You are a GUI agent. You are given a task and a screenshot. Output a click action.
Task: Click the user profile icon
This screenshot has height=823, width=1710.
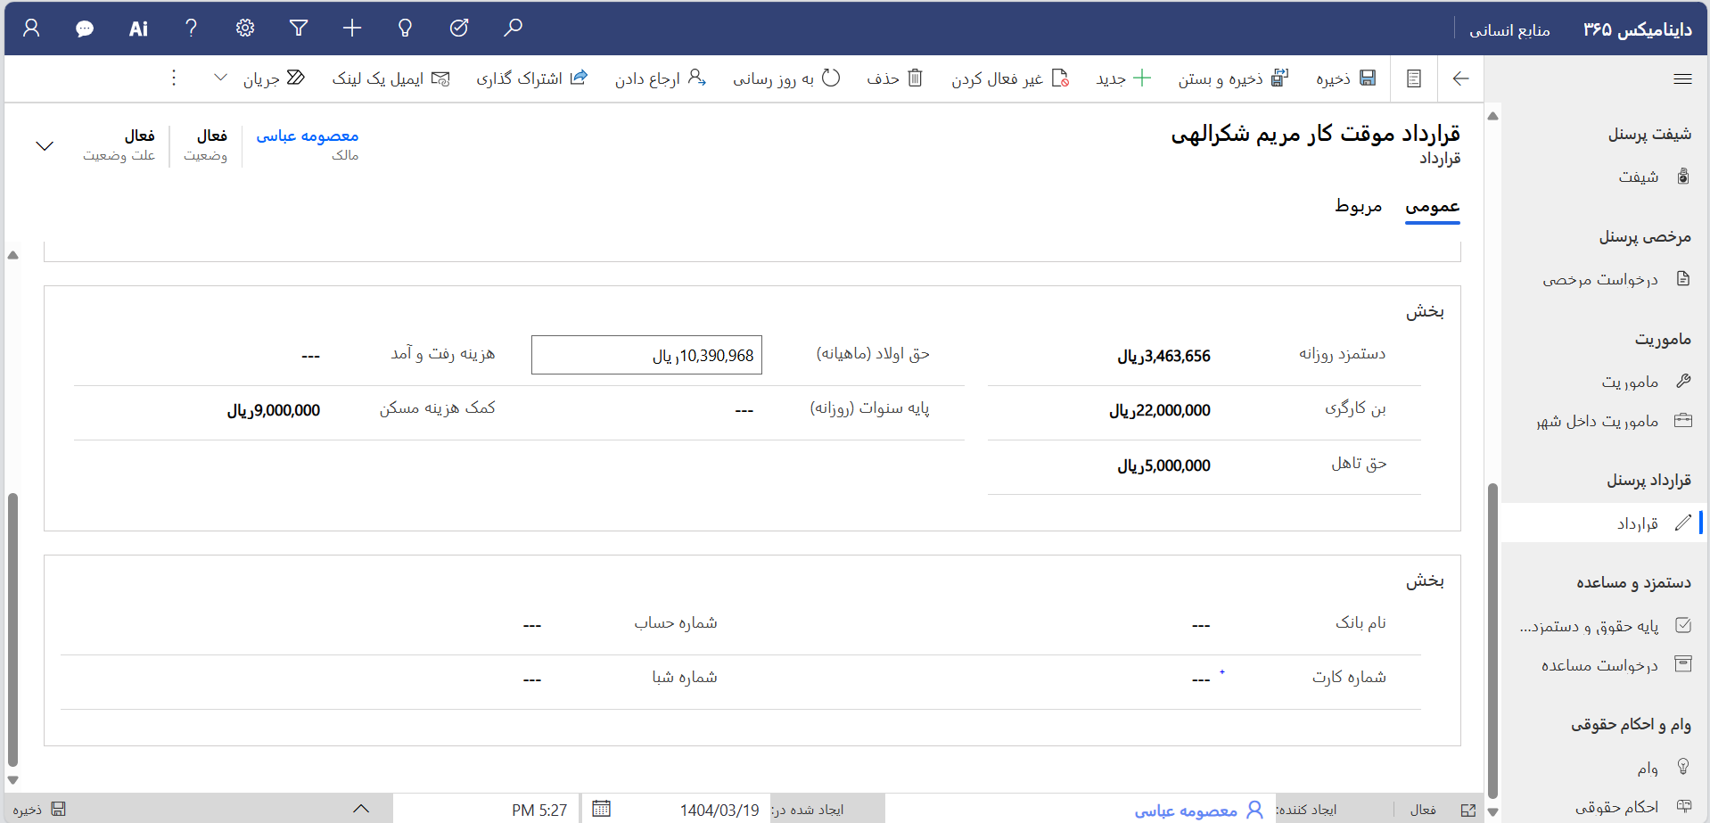pos(31,29)
